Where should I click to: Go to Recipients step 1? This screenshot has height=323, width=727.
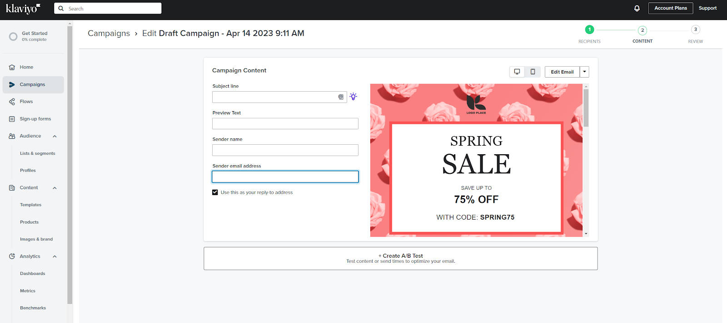(x=589, y=30)
